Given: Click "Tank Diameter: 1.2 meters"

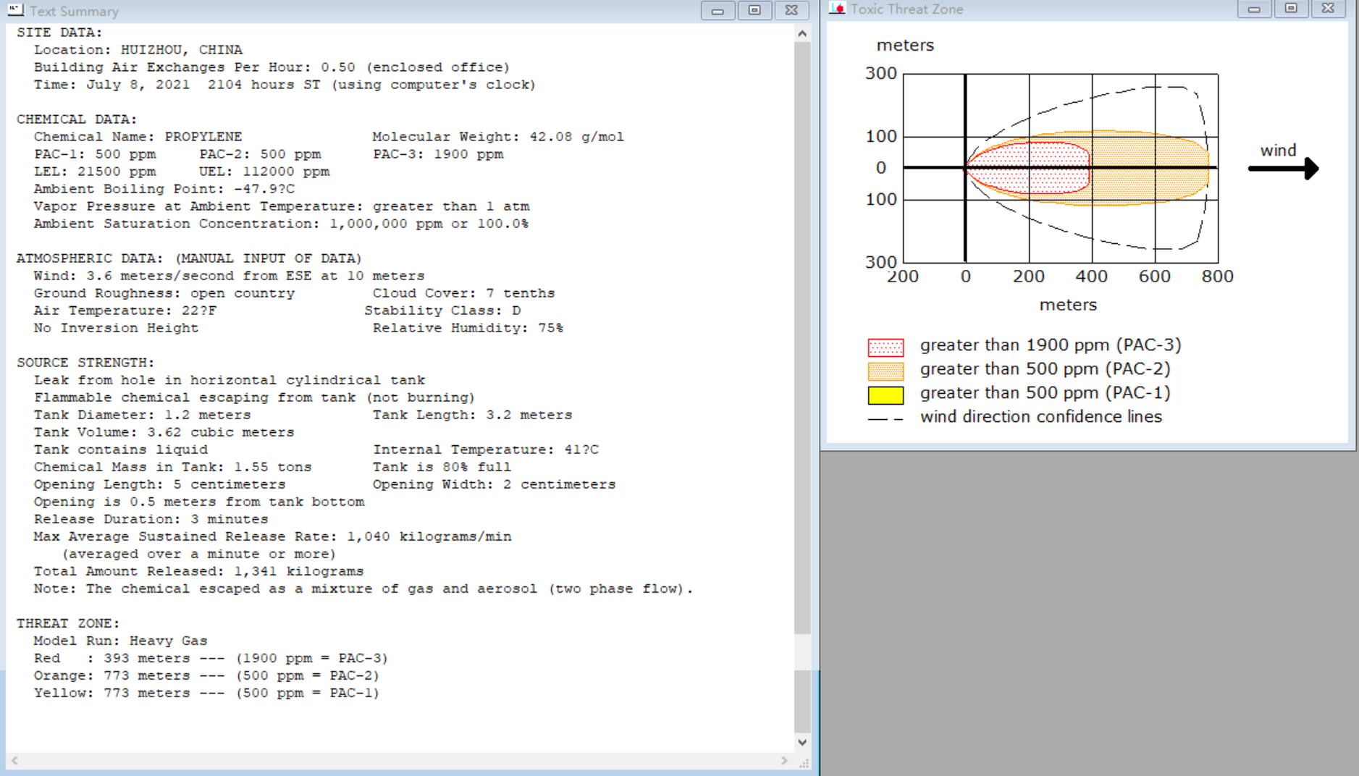Looking at the screenshot, I should click(x=142, y=415).
